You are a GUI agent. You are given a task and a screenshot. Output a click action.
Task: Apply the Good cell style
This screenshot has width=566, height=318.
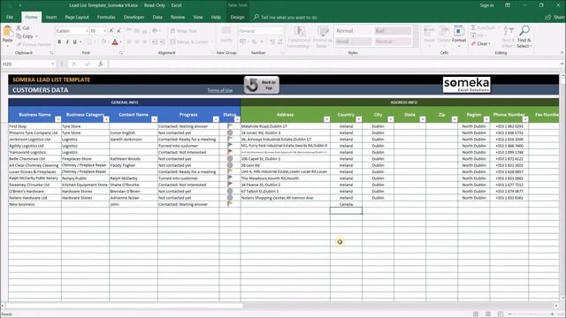(353, 42)
